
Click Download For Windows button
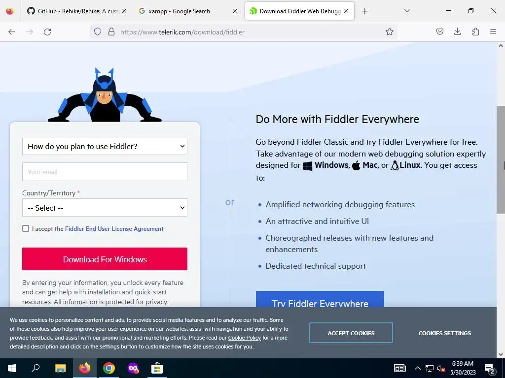click(x=105, y=259)
